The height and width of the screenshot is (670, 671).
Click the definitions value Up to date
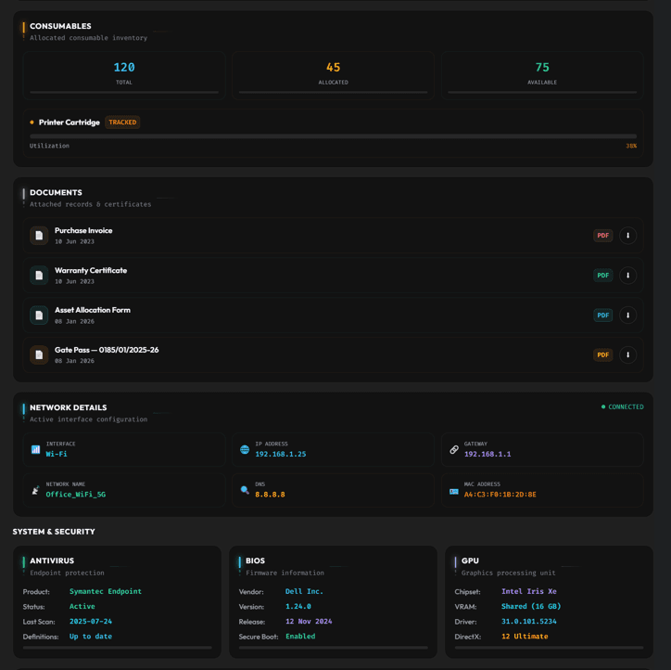click(x=91, y=637)
